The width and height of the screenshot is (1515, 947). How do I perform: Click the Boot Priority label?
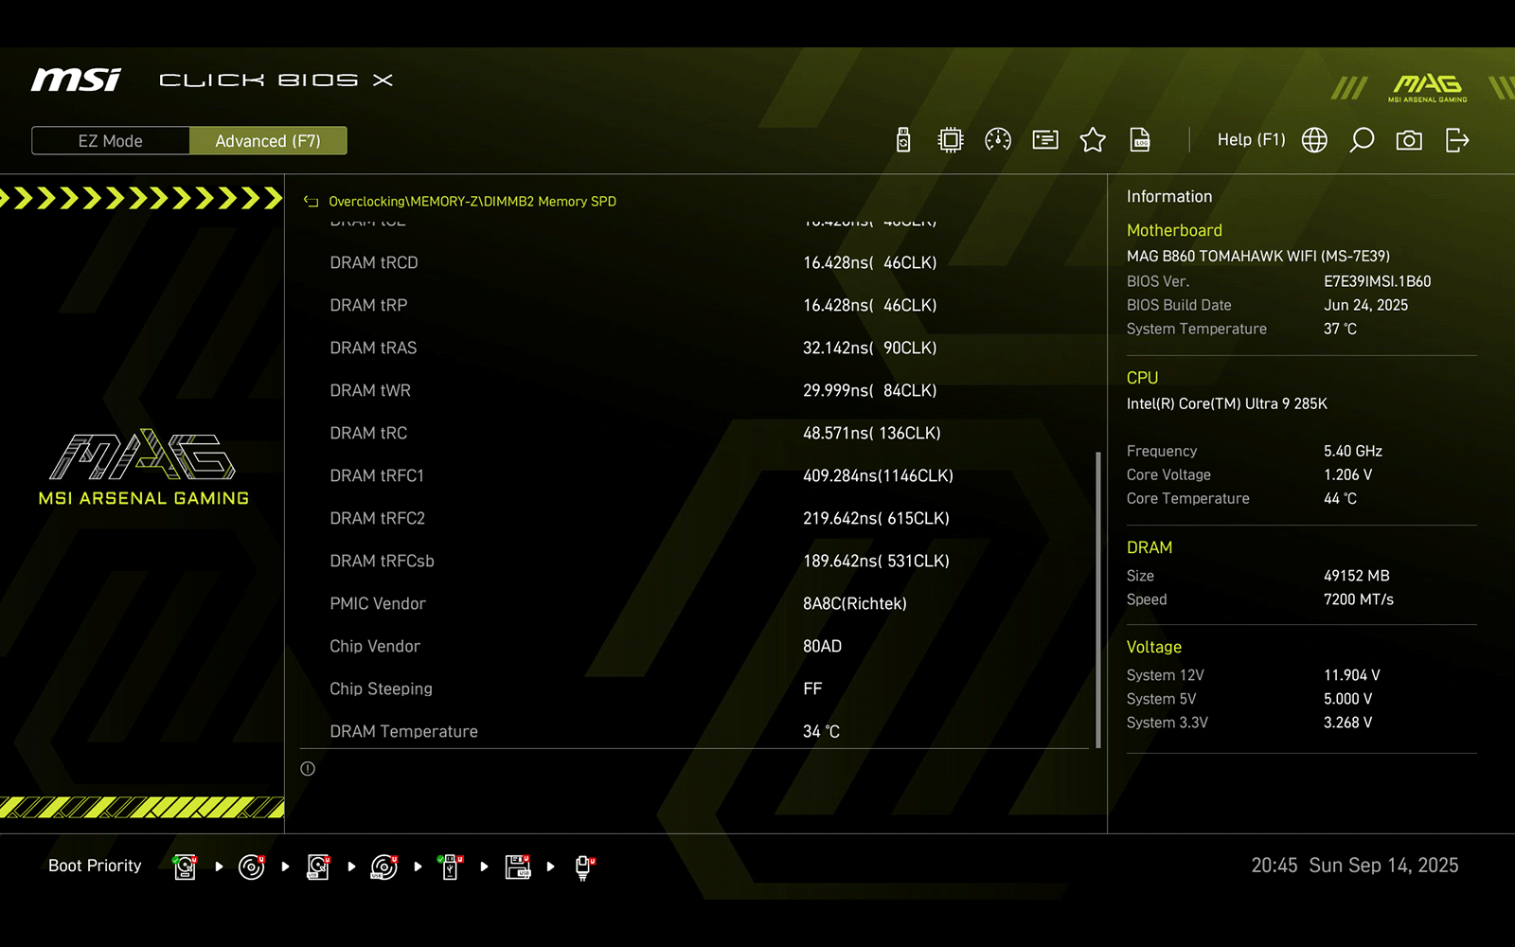pyautogui.click(x=95, y=866)
